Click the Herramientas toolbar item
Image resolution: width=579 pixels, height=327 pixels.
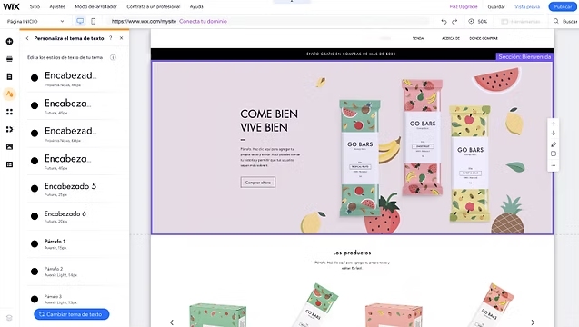(x=521, y=22)
